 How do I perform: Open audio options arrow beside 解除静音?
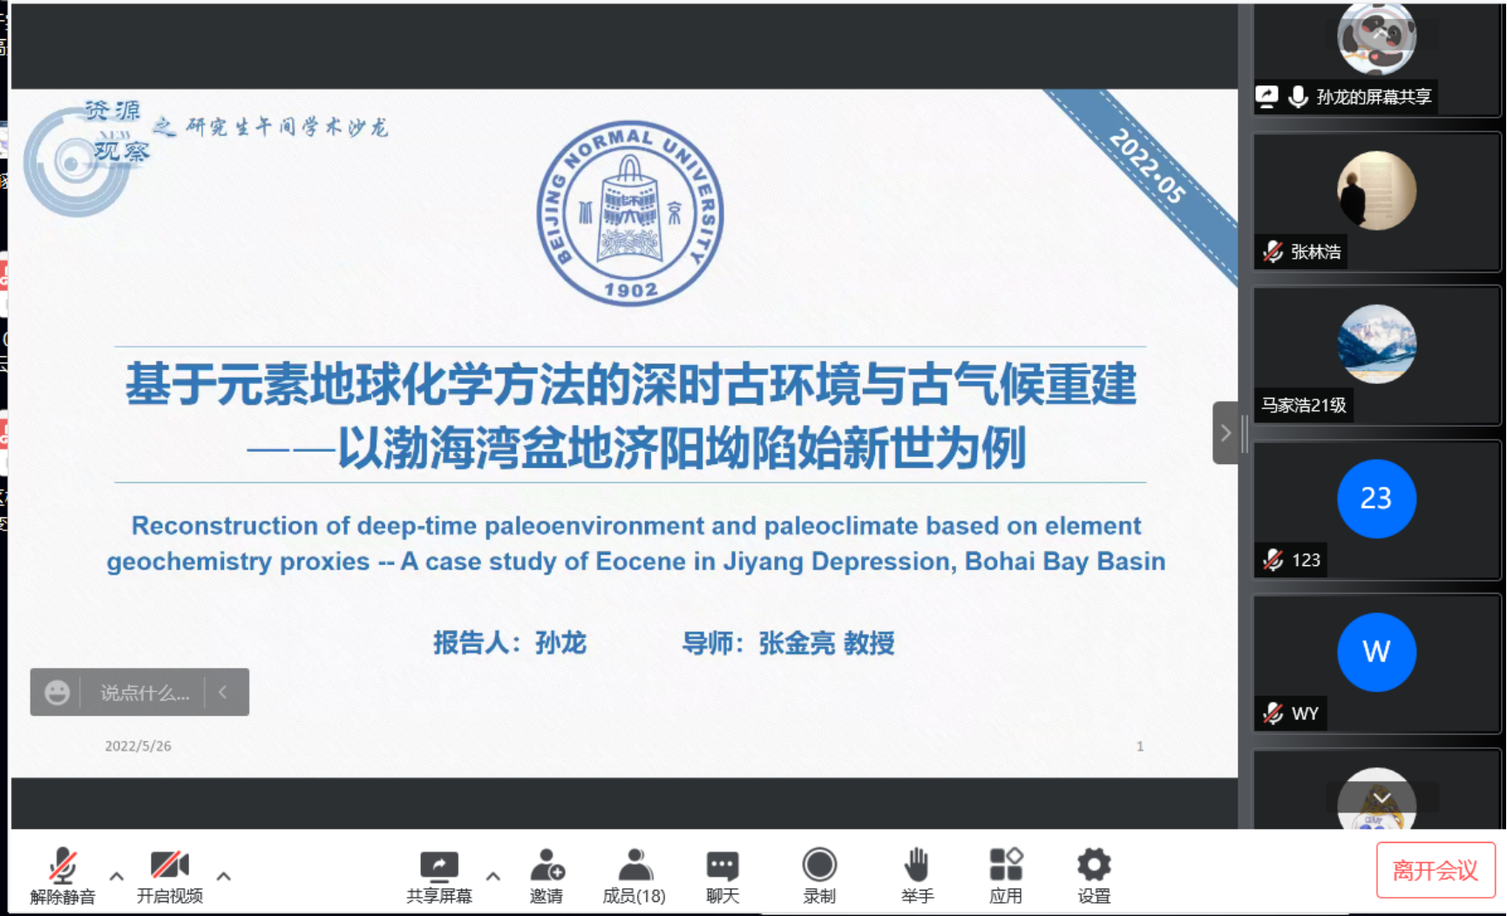[x=117, y=876]
